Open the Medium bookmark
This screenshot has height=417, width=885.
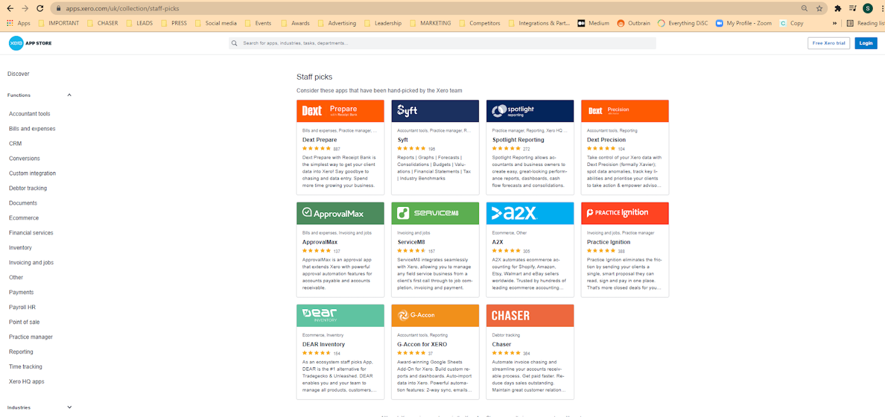593,23
